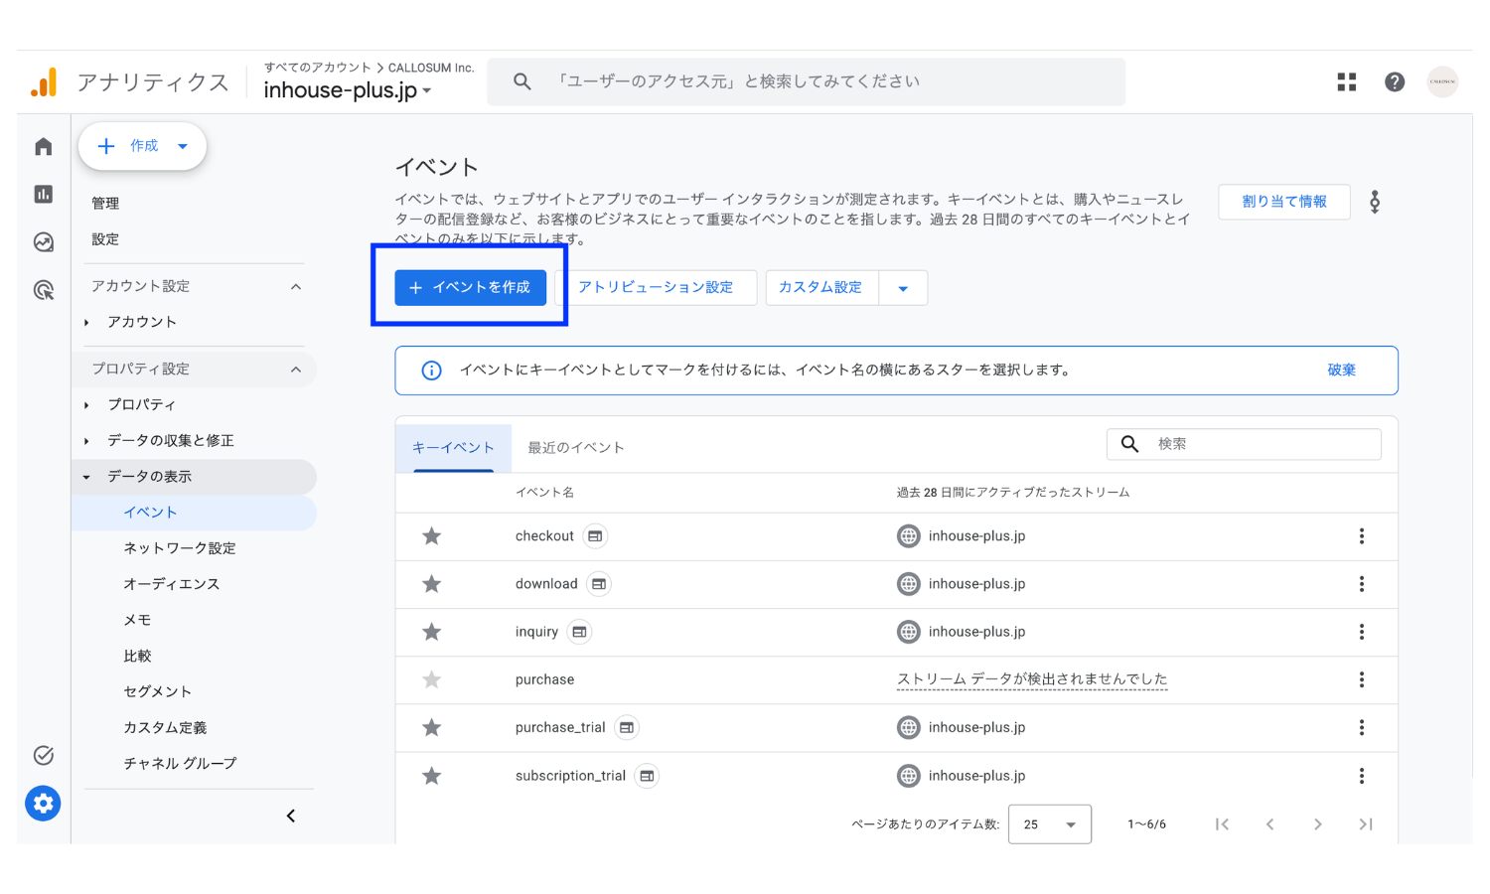Image resolution: width=1490 pixels, height=894 pixels.
Task: Expand the プロパティ tree item
Action: (87, 405)
